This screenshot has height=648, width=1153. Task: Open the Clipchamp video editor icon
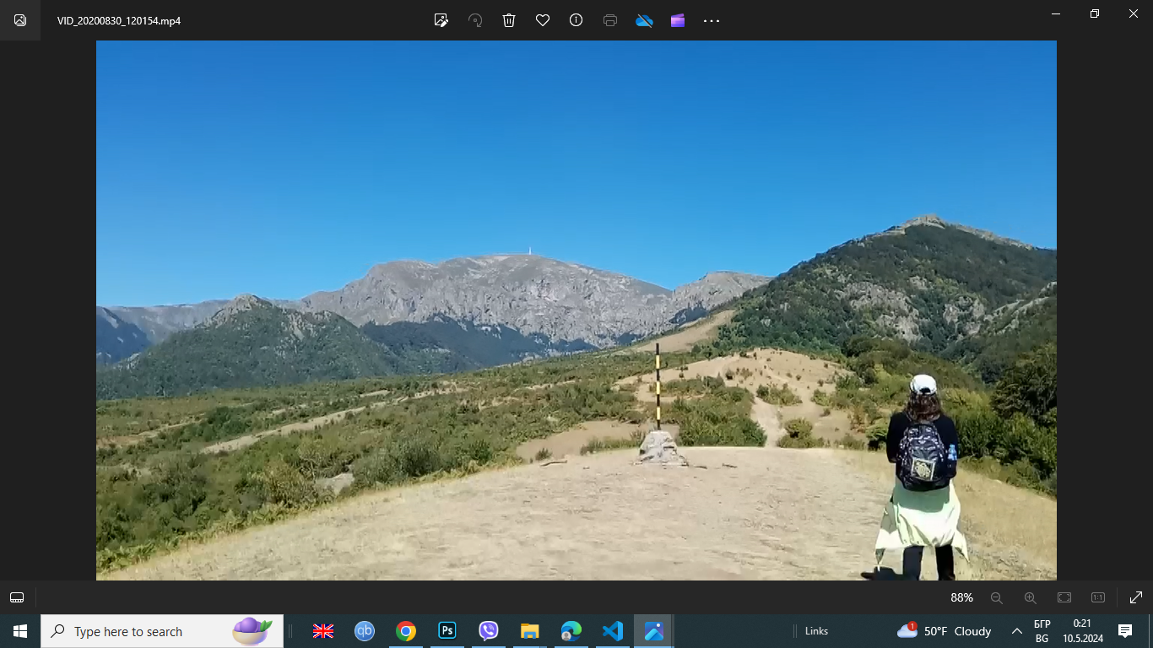(678, 20)
